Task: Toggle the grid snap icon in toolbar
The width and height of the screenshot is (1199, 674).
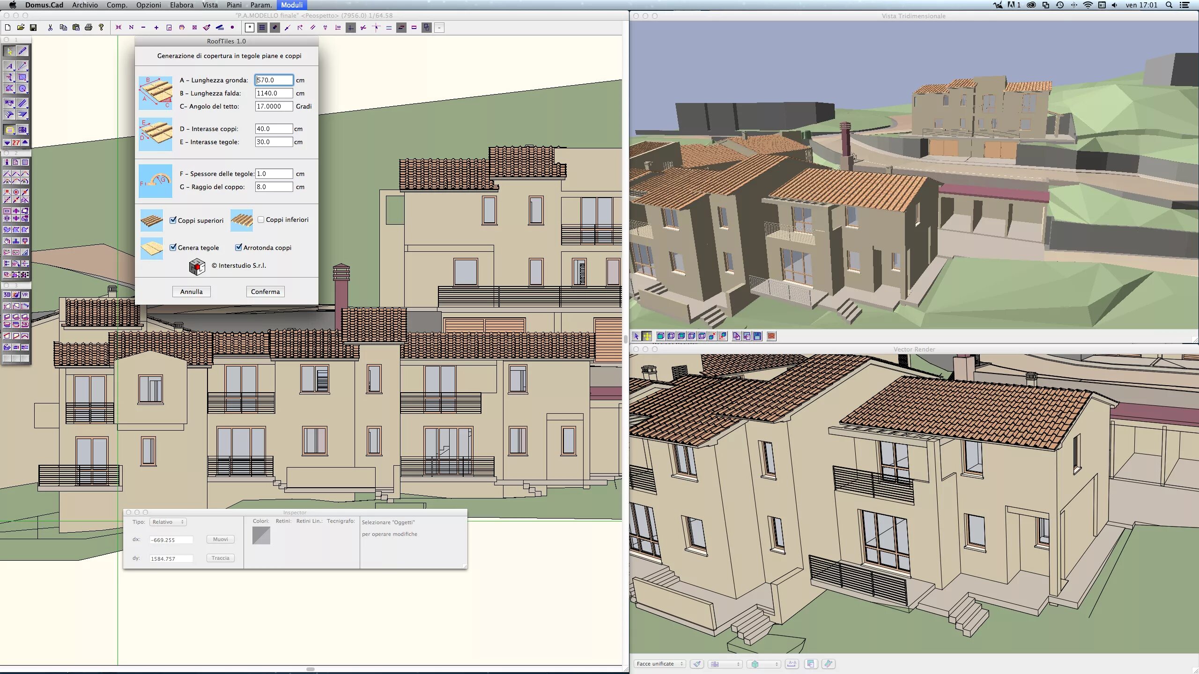Action: tap(262, 28)
